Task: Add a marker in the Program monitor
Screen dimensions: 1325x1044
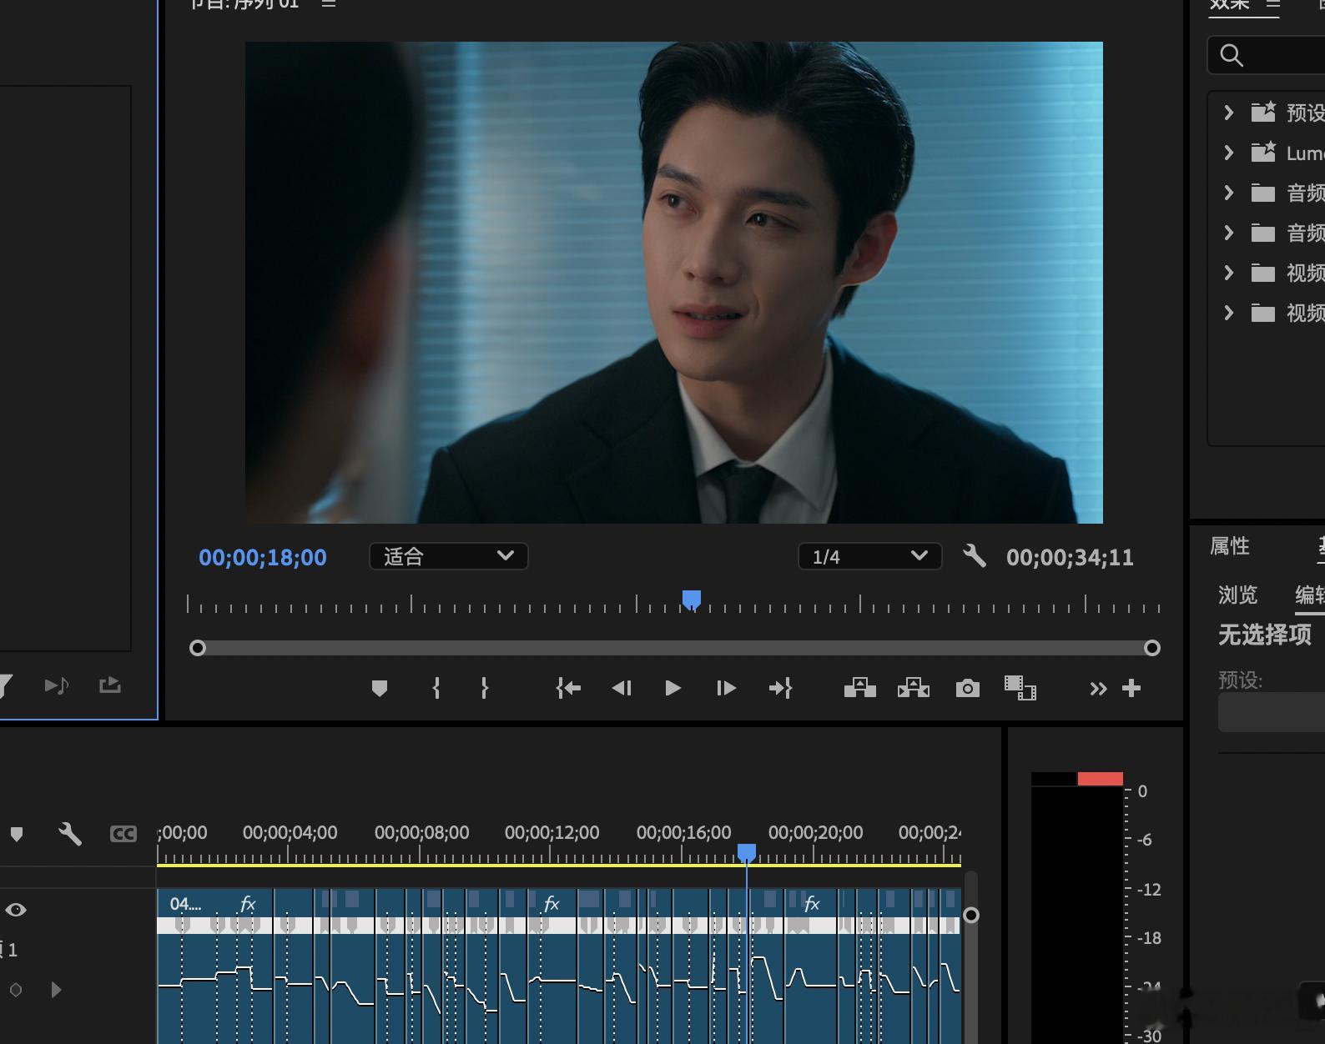Action: 380,688
